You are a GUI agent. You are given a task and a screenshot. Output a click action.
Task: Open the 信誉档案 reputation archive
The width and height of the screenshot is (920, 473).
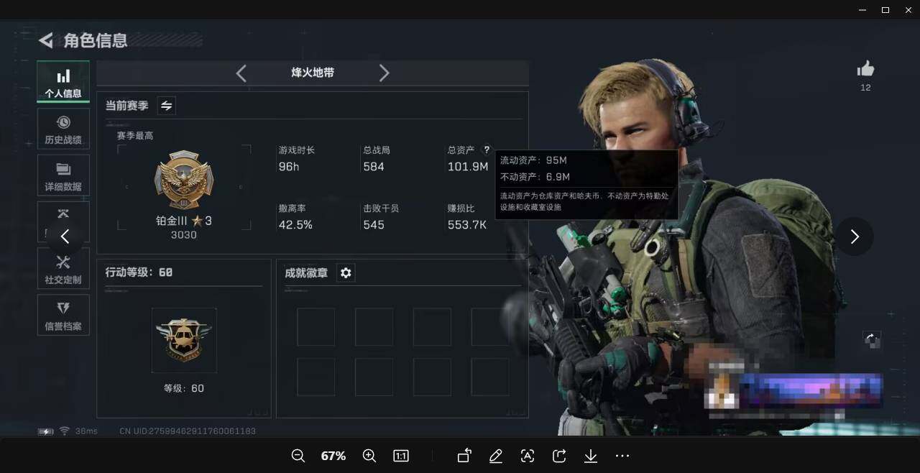63,315
